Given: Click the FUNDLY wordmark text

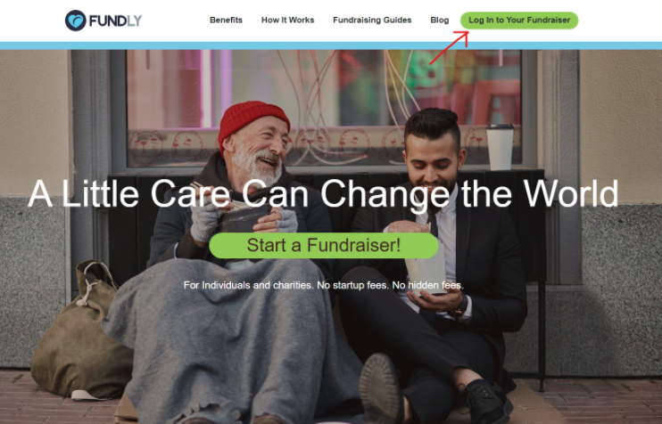Looking at the screenshot, I should pyautogui.click(x=115, y=20).
